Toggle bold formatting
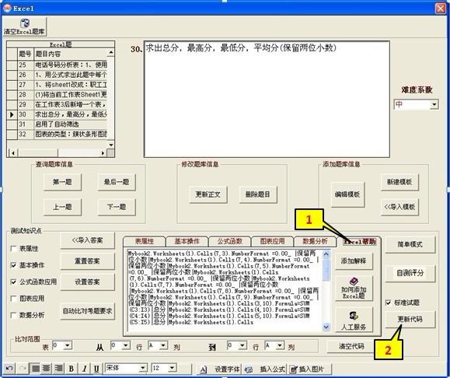Viewport: 450px width, 378px height. click(x=72, y=368)
